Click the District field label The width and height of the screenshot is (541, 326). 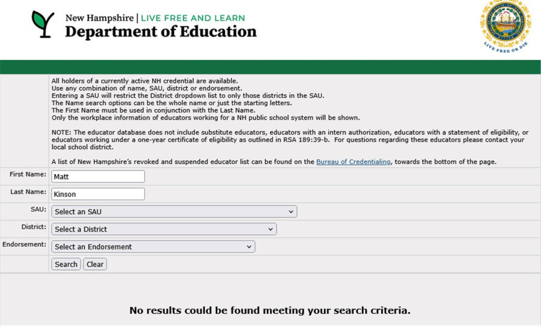(x=34, y=227)
